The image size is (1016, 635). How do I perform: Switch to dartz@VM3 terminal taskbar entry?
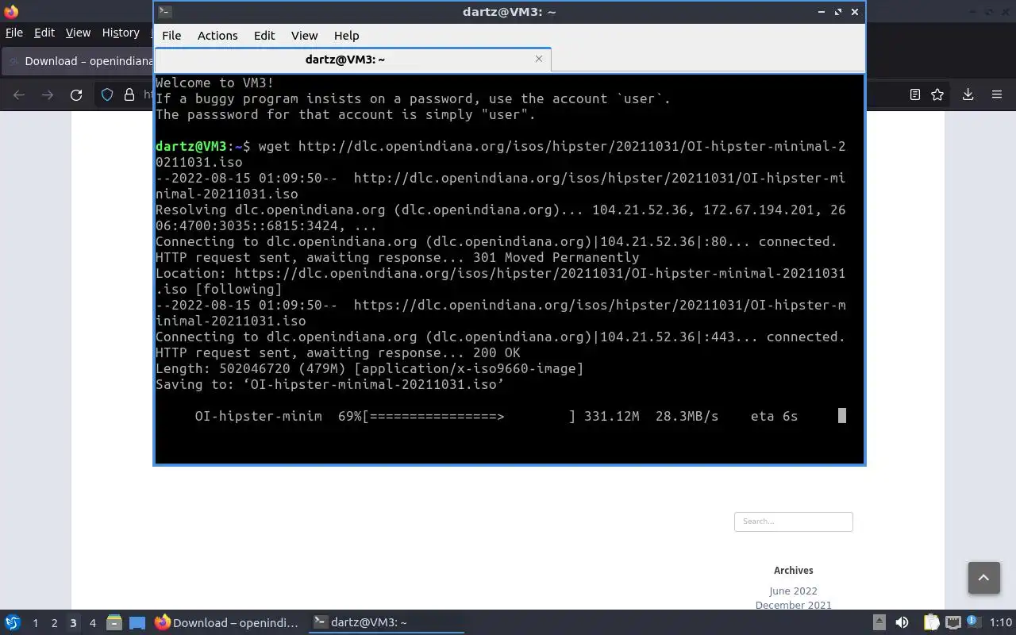pyautogui.click(x=386, y=622)
